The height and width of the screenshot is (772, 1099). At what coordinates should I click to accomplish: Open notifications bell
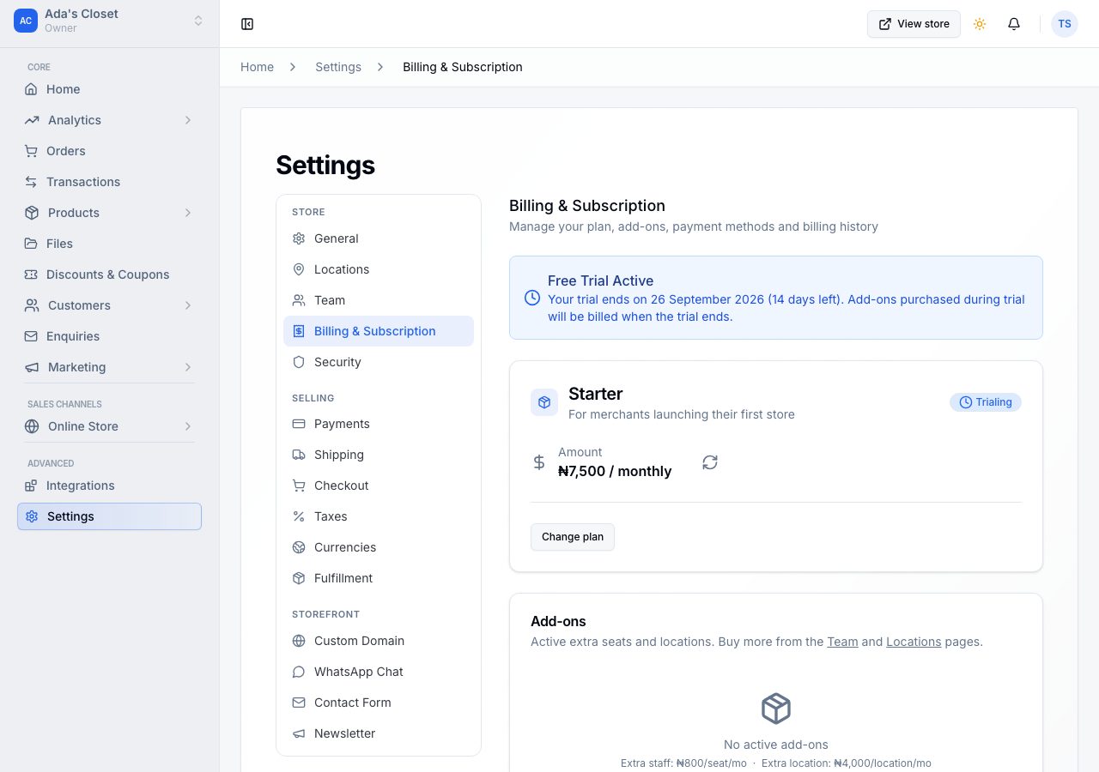coord(1014,24)
